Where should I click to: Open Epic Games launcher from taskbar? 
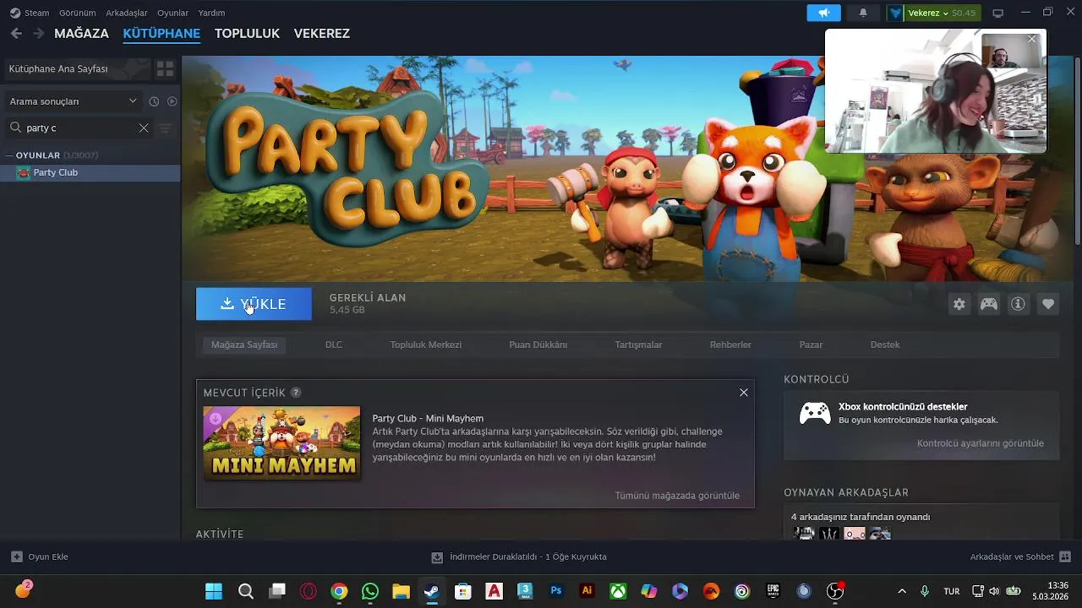point(773,591)
